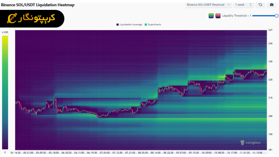Click the 220 price axis label

[270, 80]
